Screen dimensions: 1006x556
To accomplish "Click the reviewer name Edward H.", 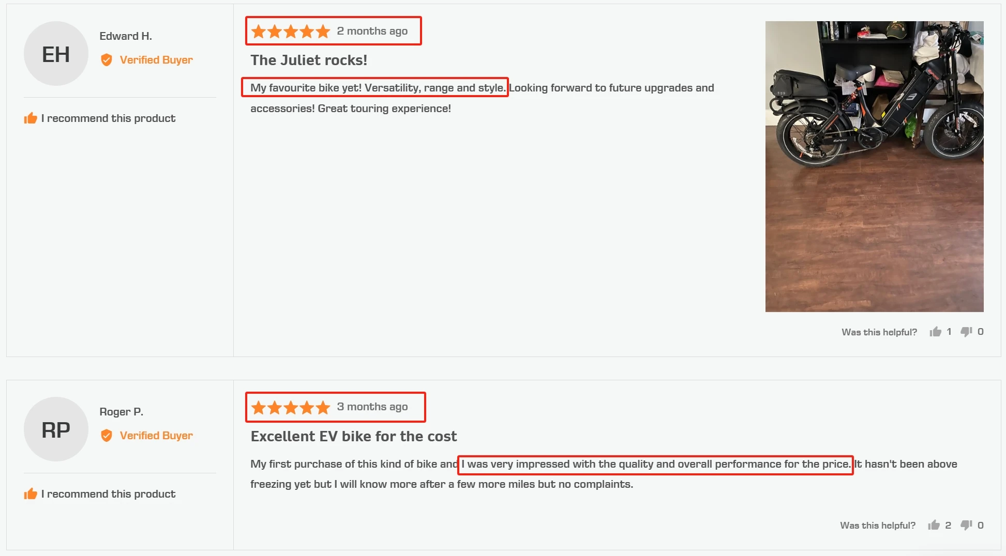I will pos(126,36).
